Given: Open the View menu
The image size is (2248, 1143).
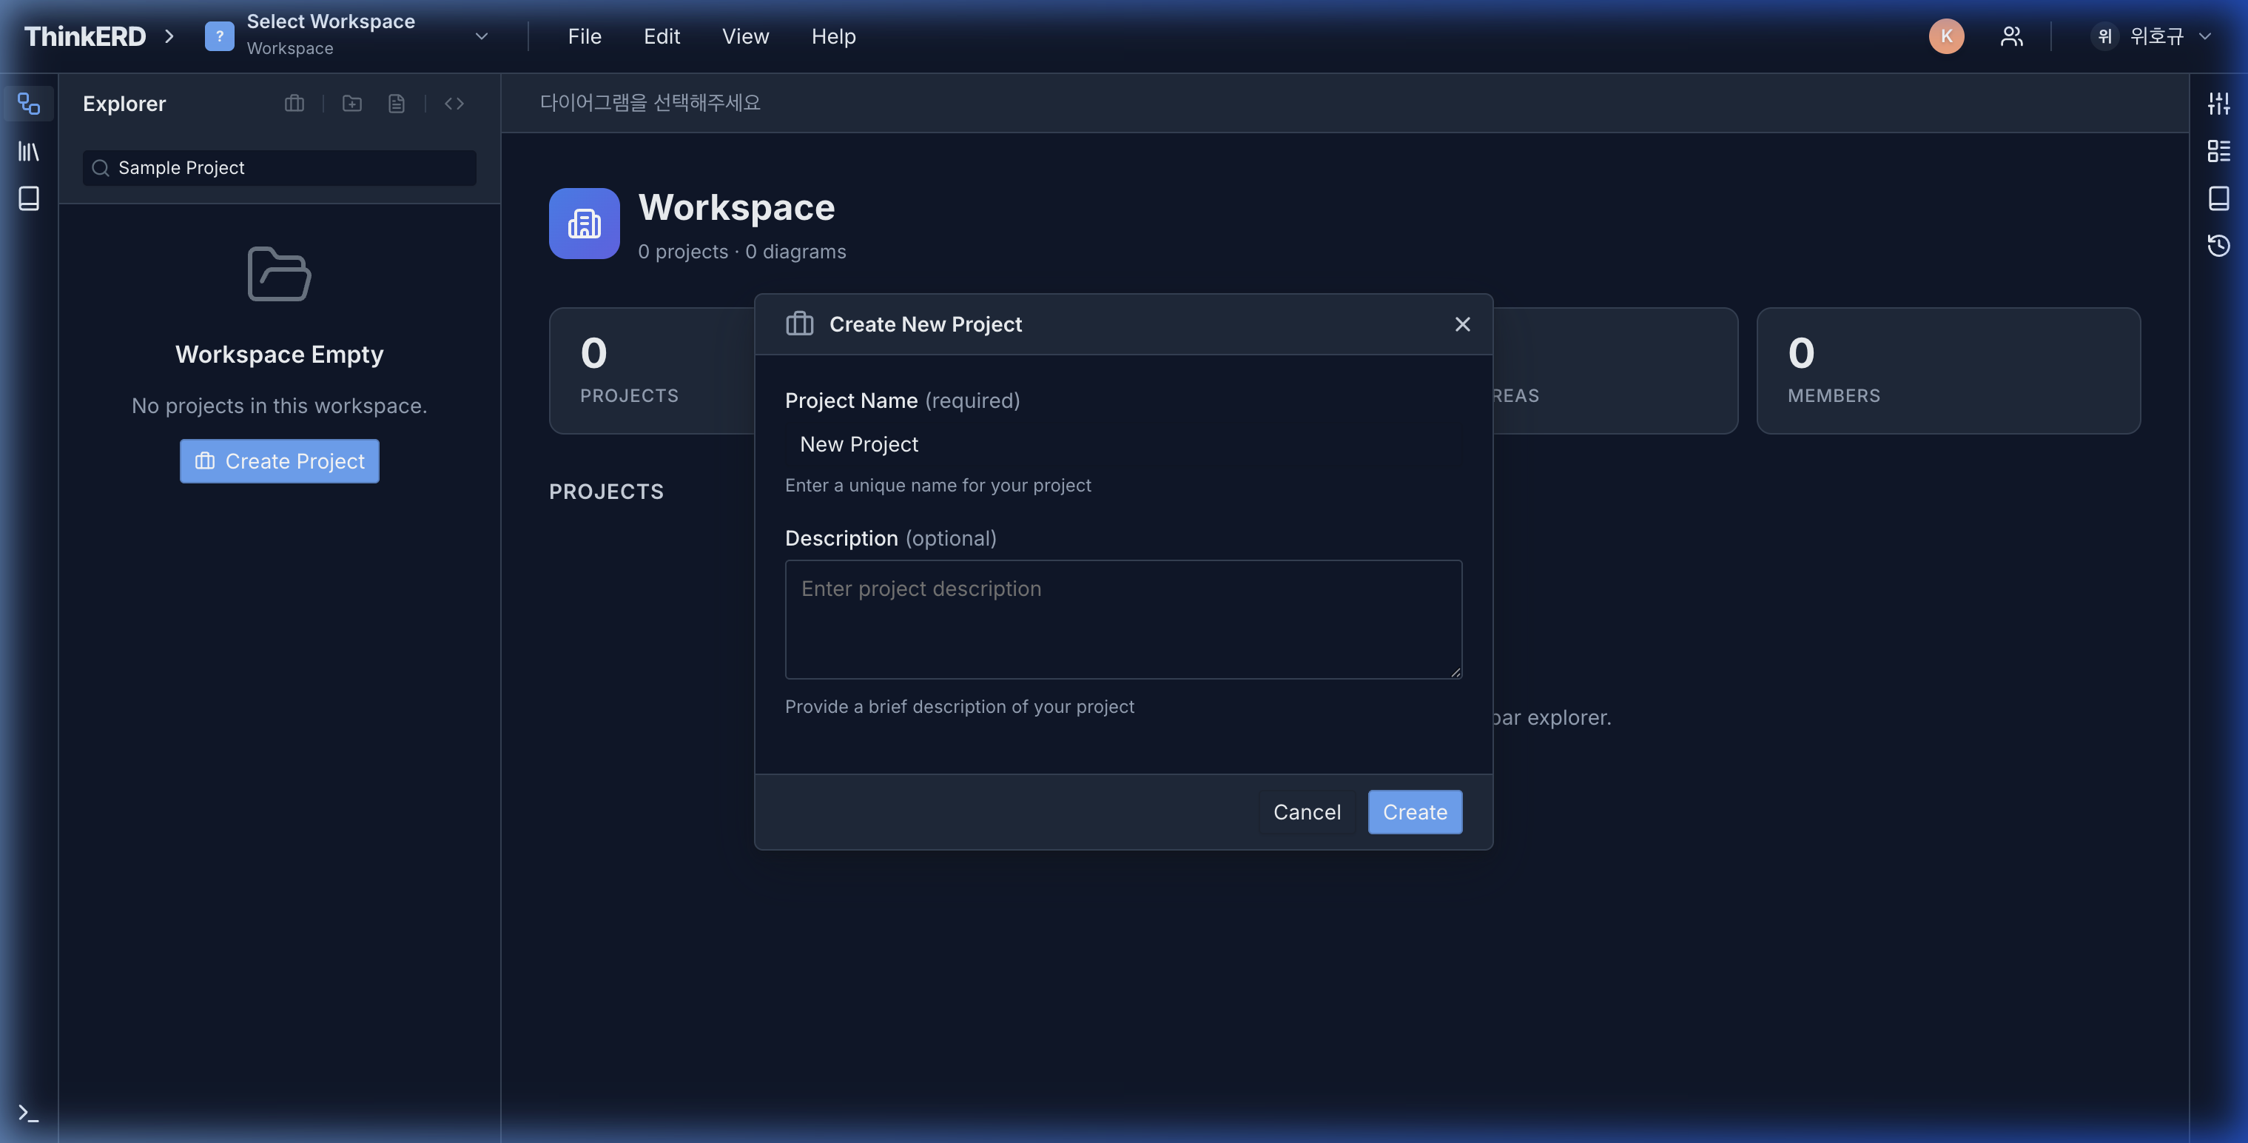Looking at the screenshot, I should pyautogui.click(x=745, y=37).
